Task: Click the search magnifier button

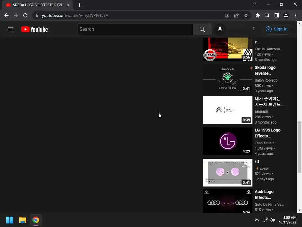Action: click(202, 29)
